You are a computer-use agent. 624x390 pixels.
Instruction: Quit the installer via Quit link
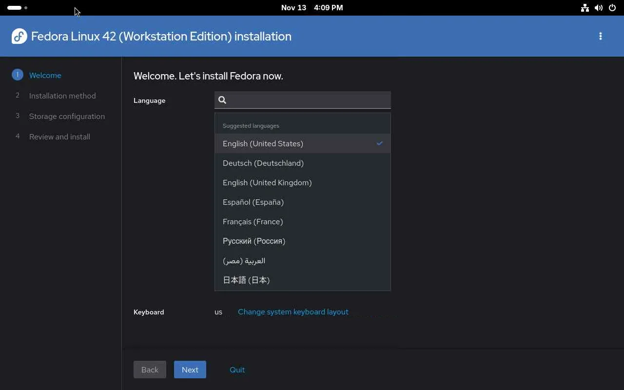[x=237, y=370]
